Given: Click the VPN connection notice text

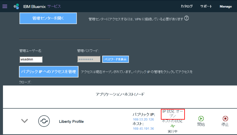Looking at the screenshot, I should pos(136,19).
